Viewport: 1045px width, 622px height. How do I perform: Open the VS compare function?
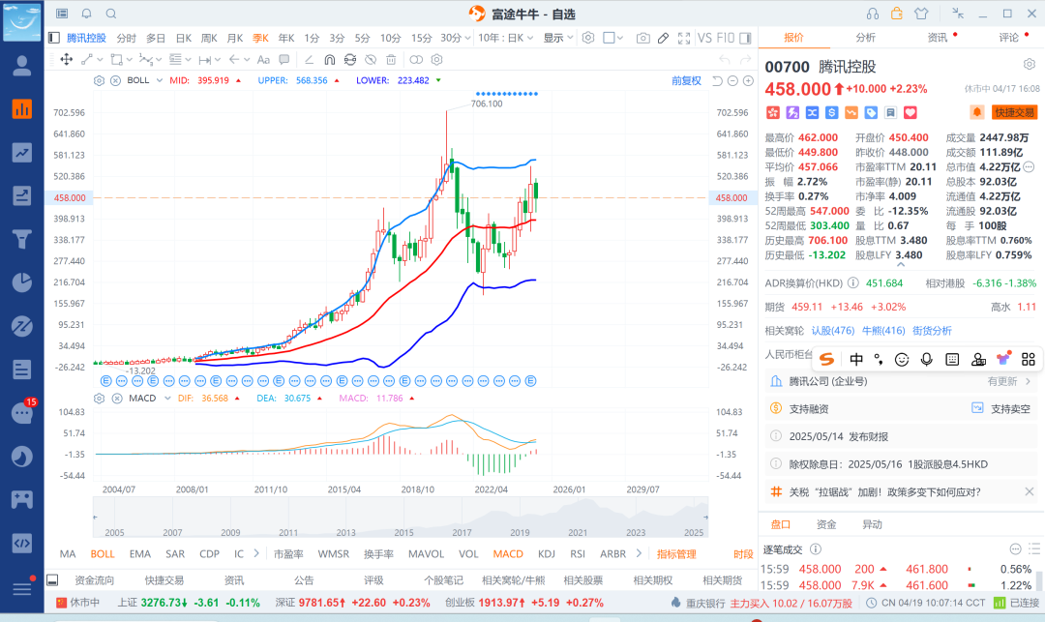pos(704,38)
